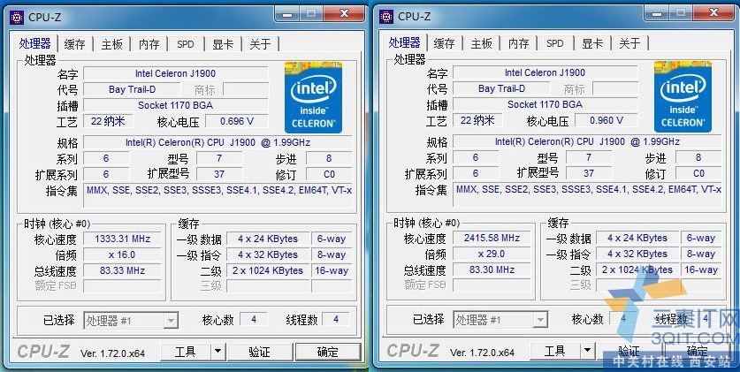Click Intel Celeron J1900 name field, left window
Screen dimensions: 740x372
176,73
